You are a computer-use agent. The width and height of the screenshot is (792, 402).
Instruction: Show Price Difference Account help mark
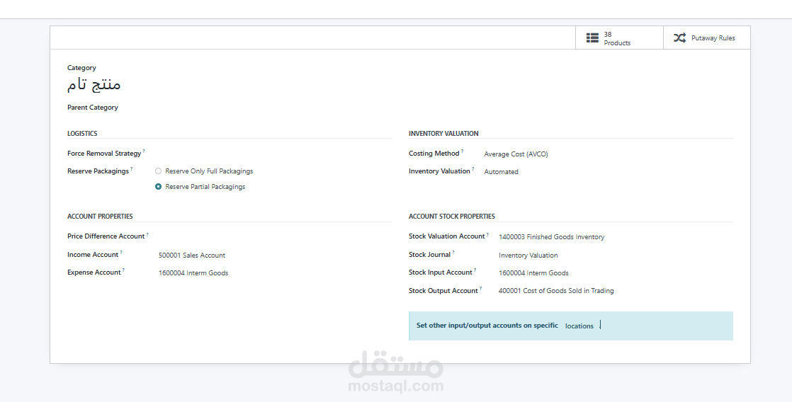(x=147, y=234)
